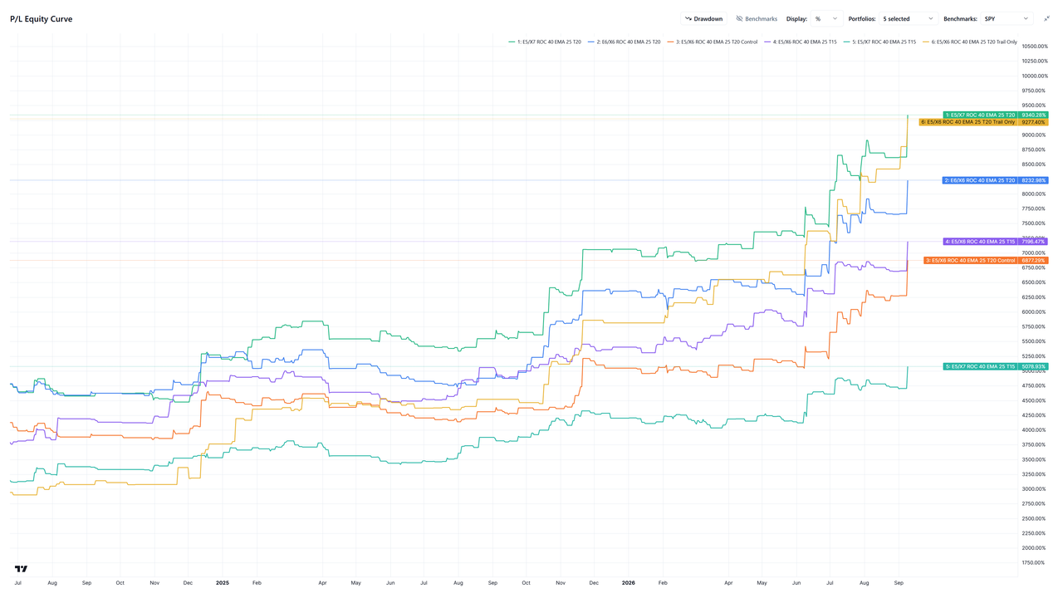Screen dimensions: 1063x598
Task: Toggle legend item 2: E6/X6 ROC 40 EMA 25 T20
Action: click(624, 42)
